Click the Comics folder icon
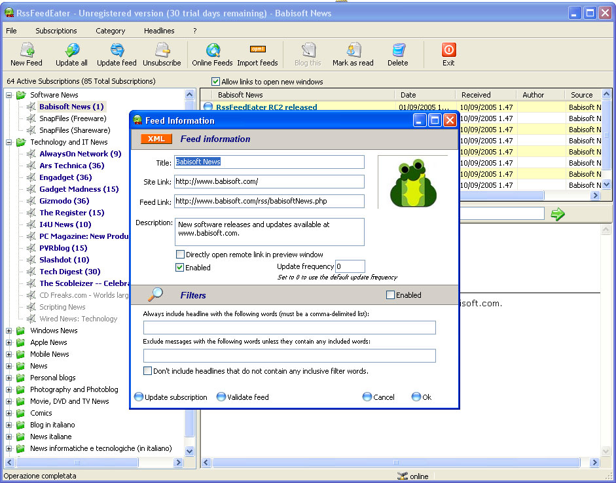The image size is (616, 483). coord(21,413)
